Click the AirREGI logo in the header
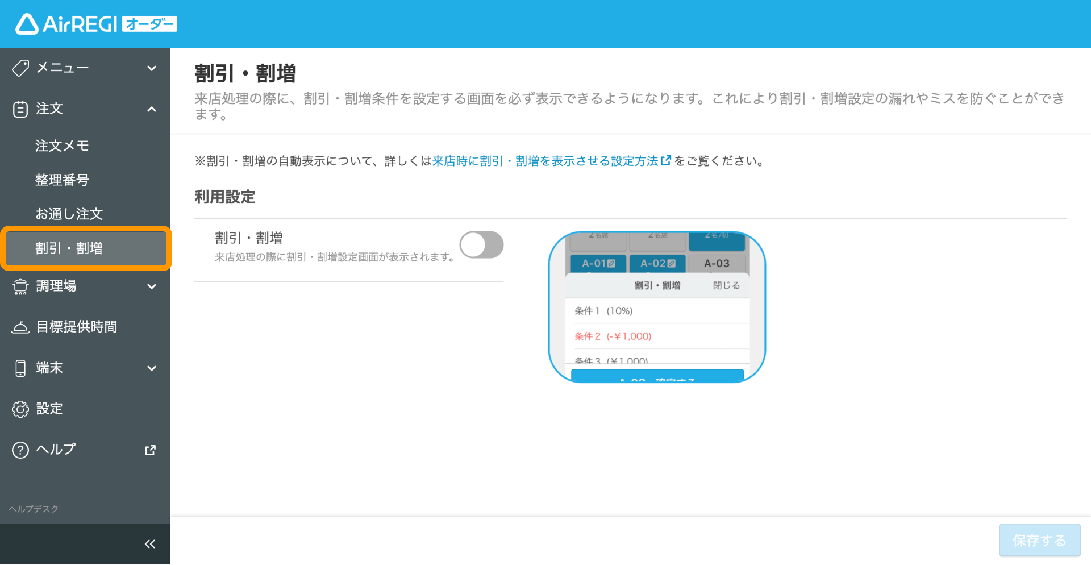The width and height of the screenshot is (1091, 565). 96,24
